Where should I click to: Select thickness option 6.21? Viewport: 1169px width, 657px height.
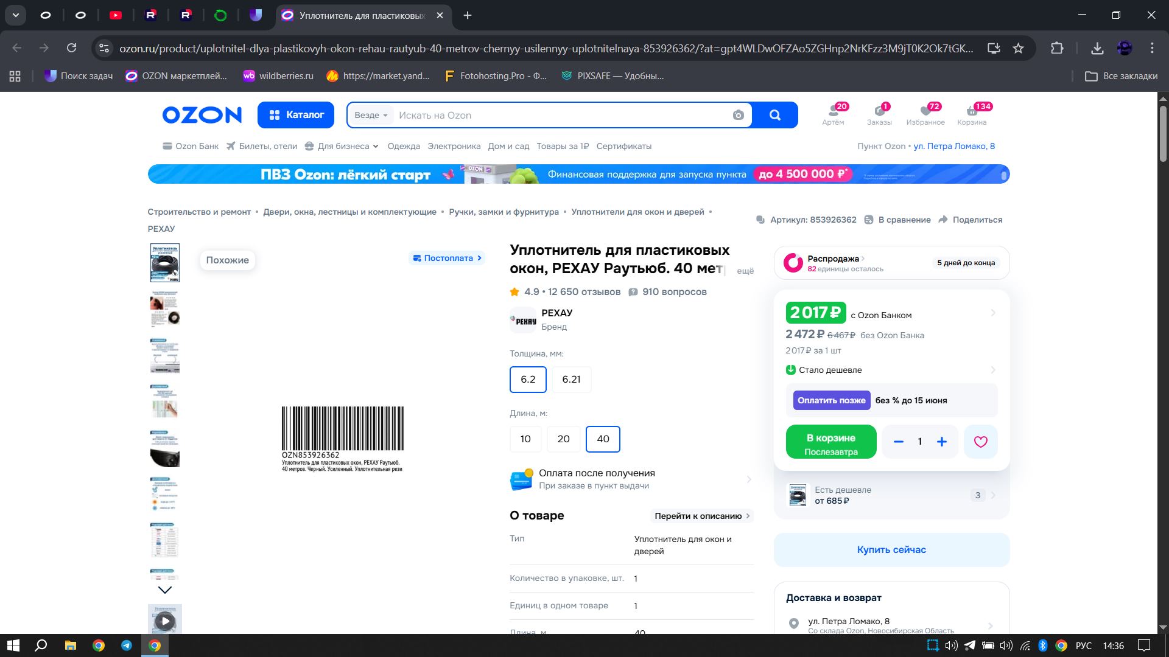(570, 380)
